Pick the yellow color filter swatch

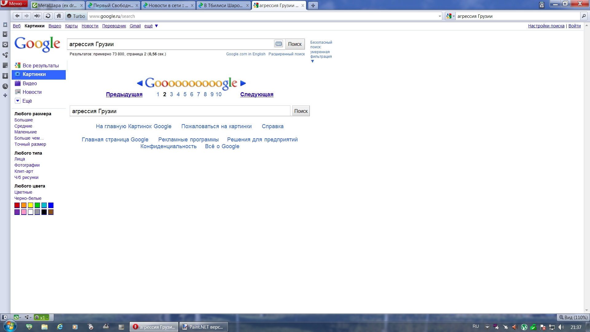(x=30, y=205)
